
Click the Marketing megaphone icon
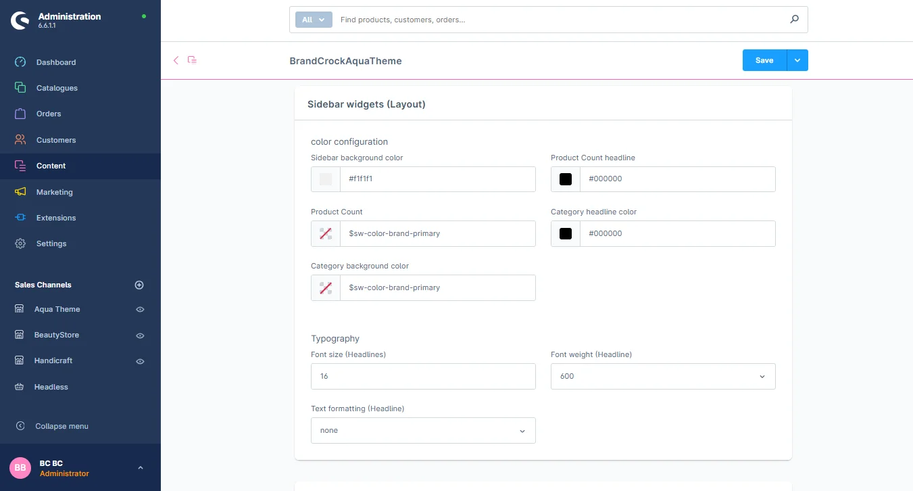coord(20,192)
